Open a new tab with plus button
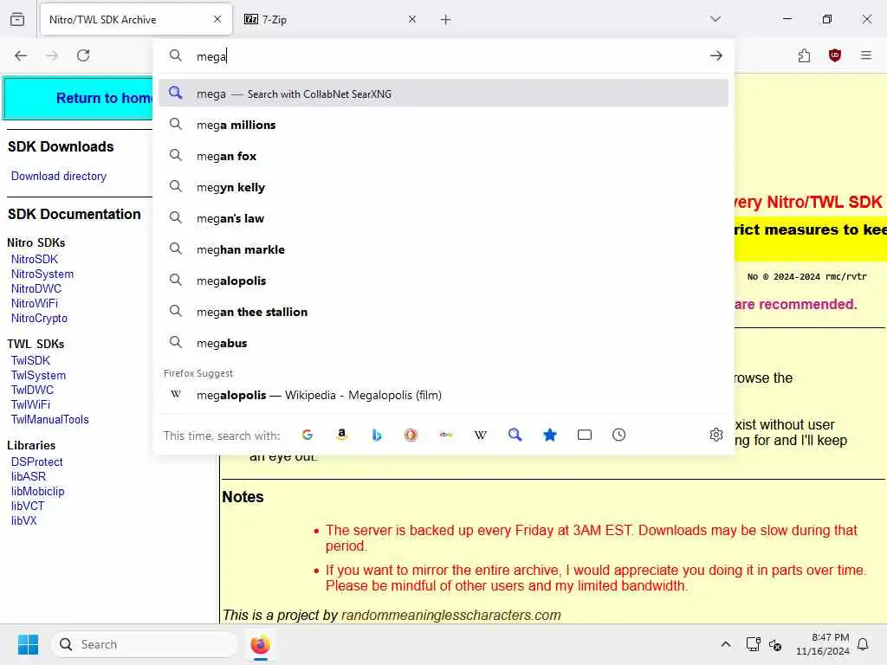 [446, 20]
